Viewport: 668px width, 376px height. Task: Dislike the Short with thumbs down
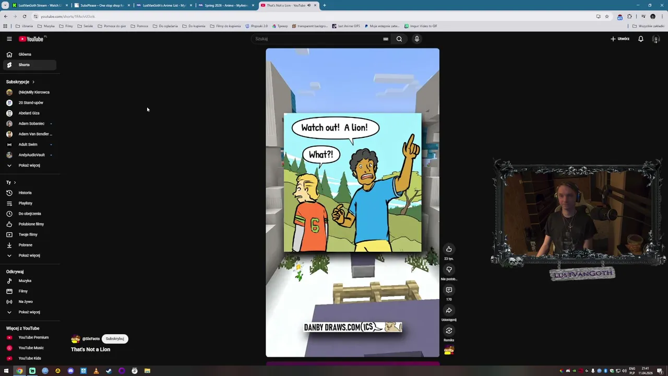tap(449, 269)
